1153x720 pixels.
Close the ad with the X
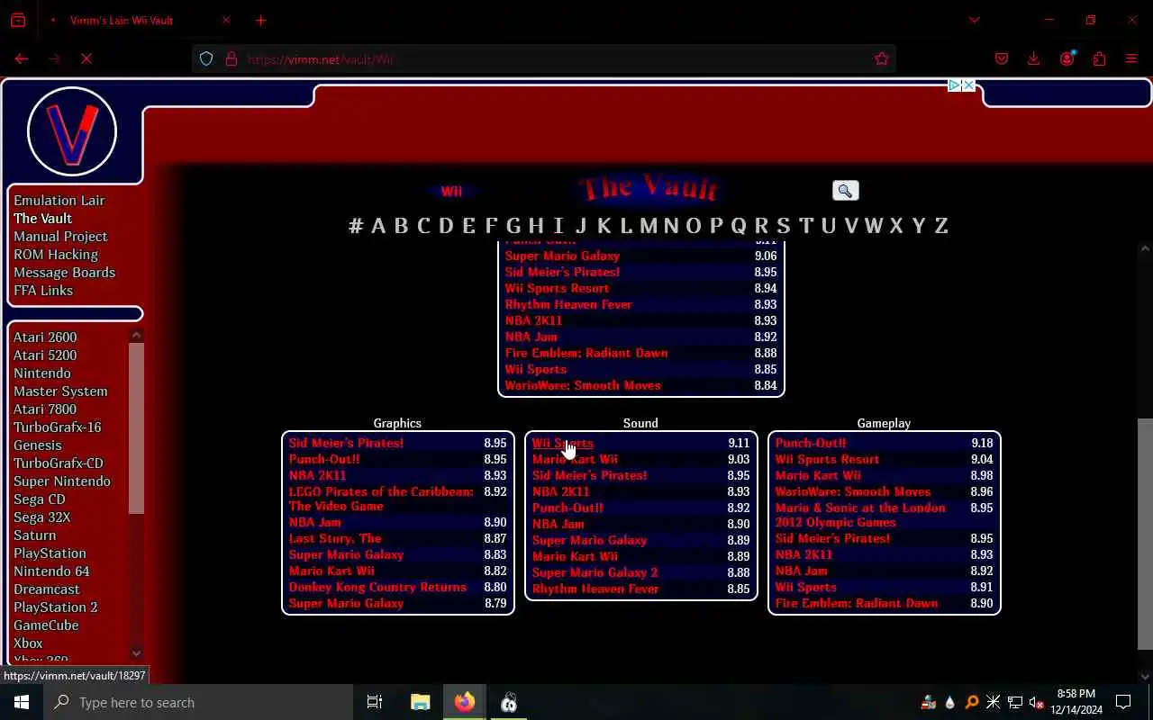pos(968,85)
